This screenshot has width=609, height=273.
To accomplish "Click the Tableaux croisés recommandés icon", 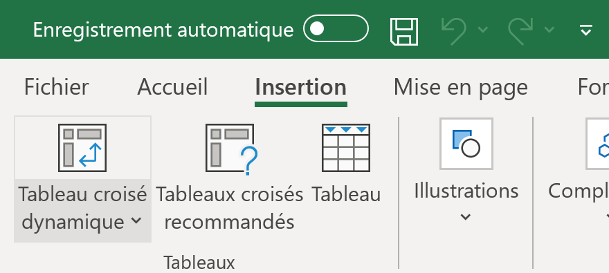I will click(x=231, y=149).
